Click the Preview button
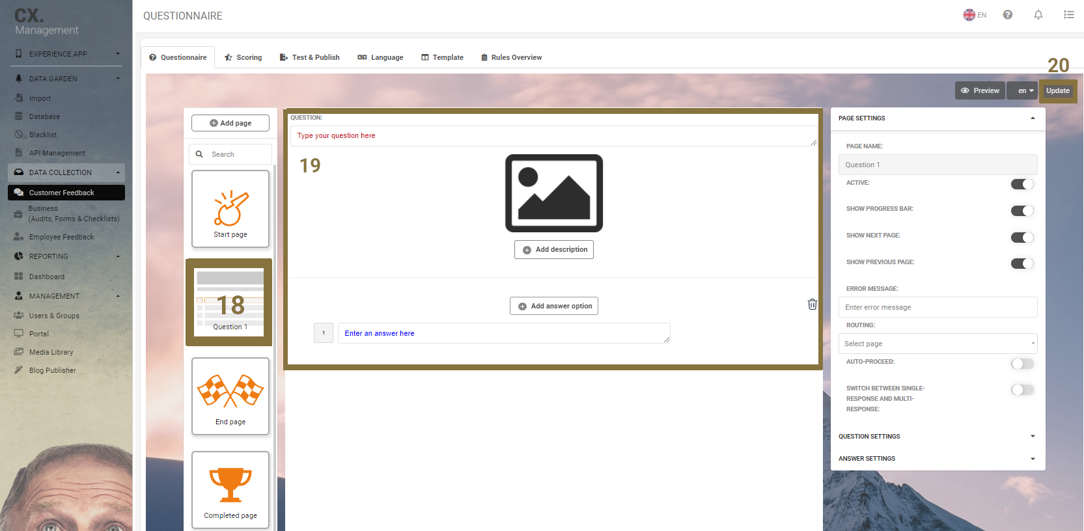1084x531 pixels. point(980,90)
